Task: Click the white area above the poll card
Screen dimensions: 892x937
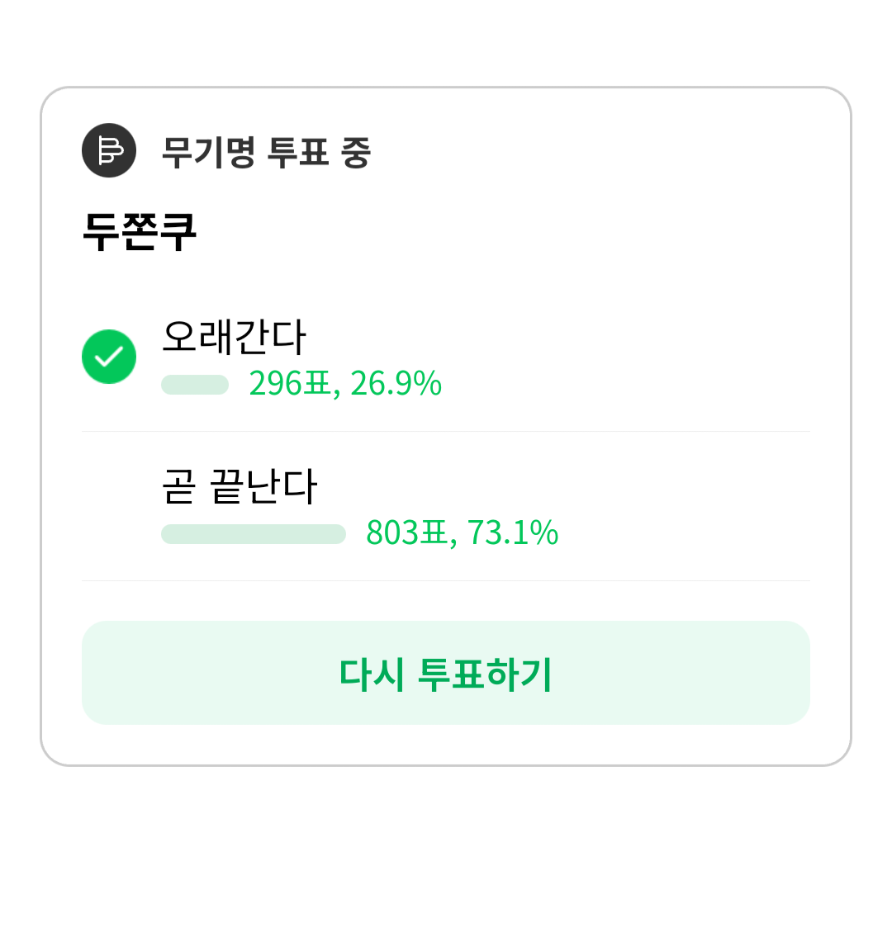Action: click(446, 41)
